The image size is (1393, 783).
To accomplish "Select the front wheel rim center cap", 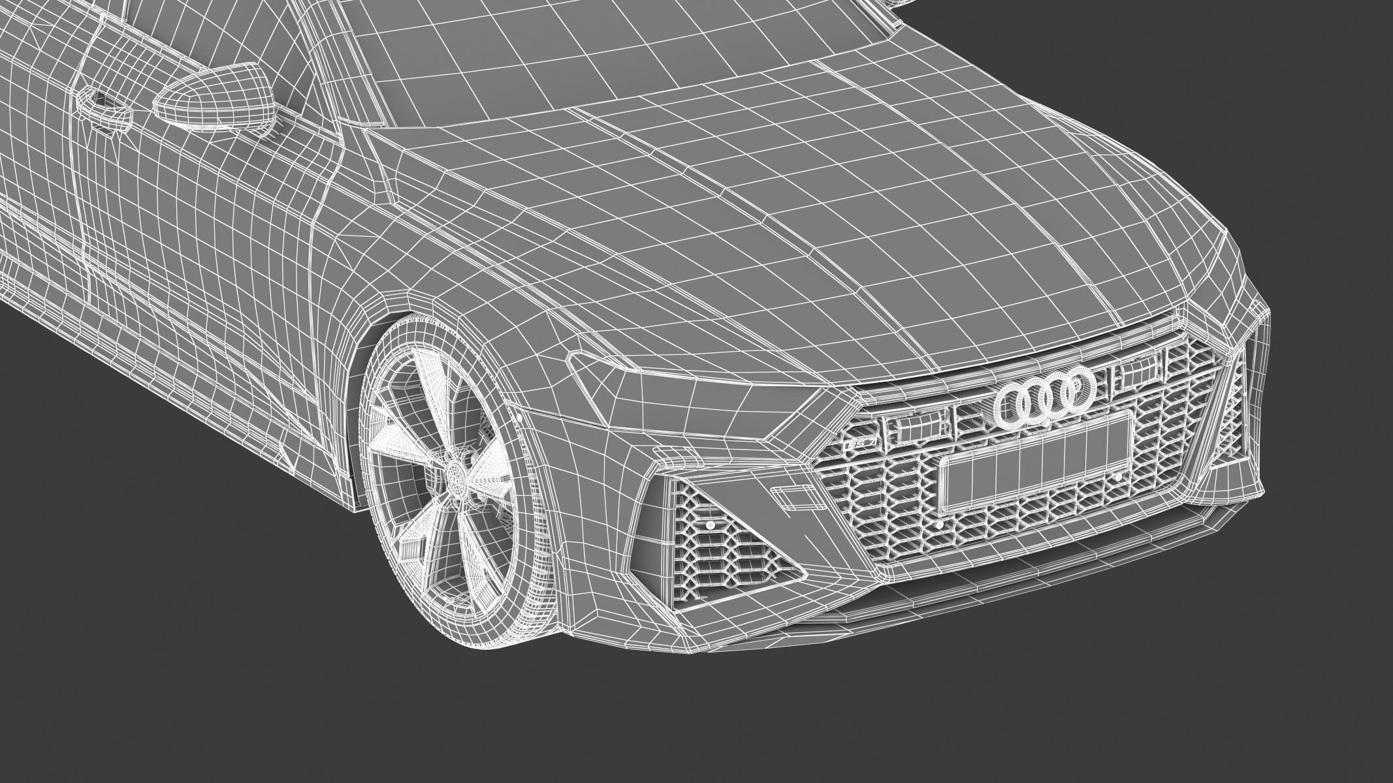I will (458, 481).
